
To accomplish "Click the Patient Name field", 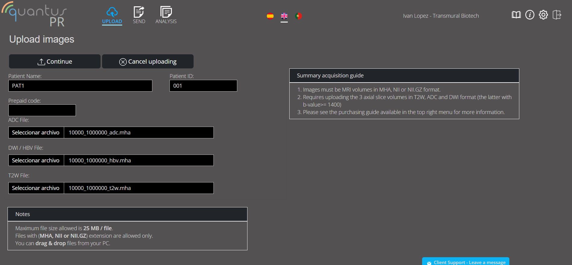I will click(80, 86).
